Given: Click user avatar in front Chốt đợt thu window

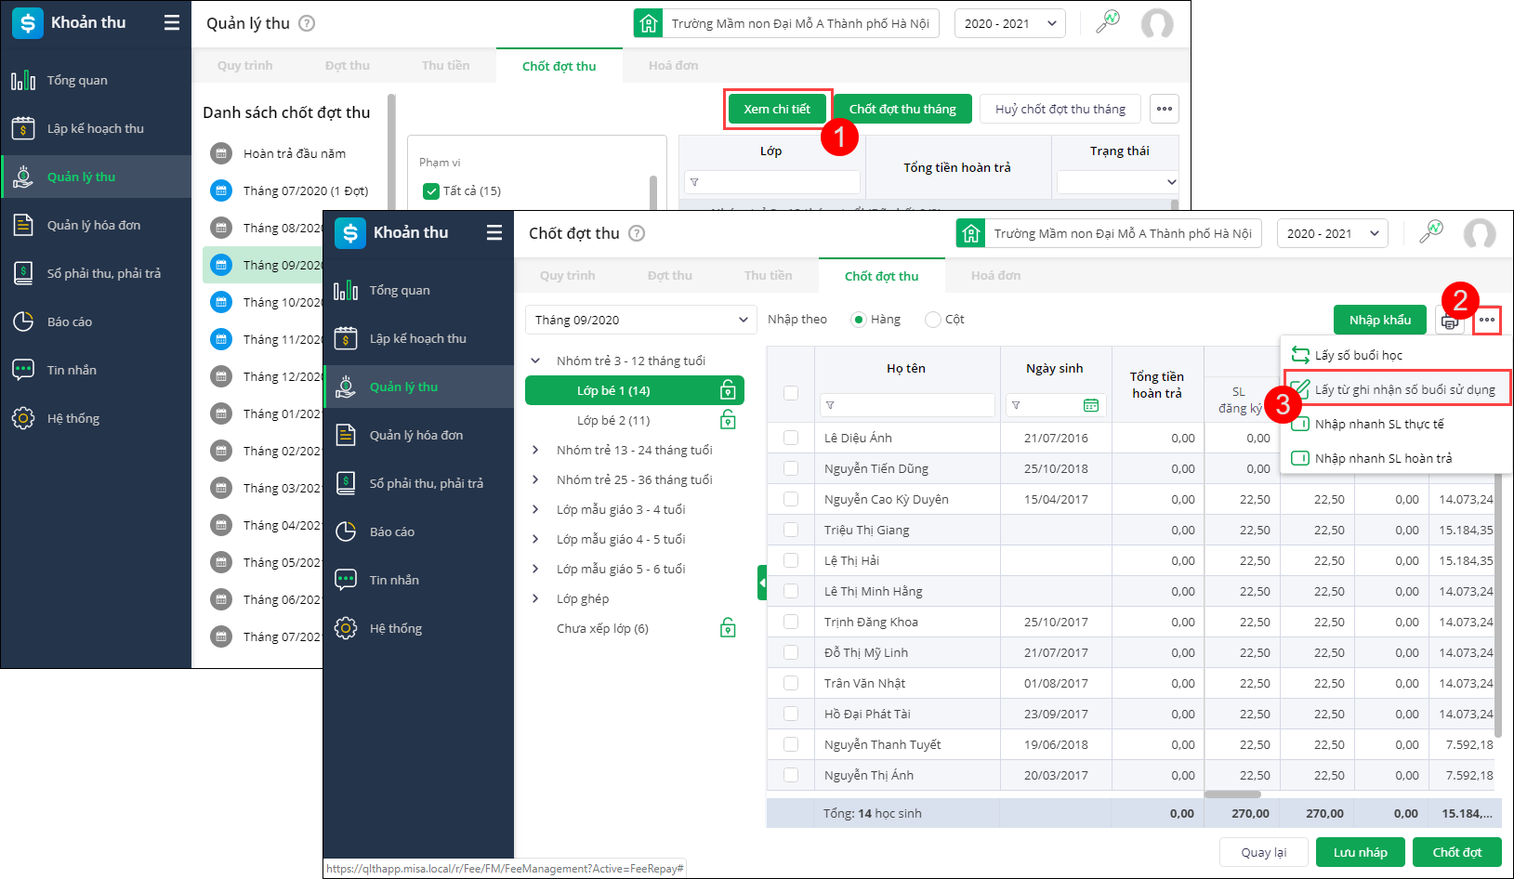Looking at the screenshot, I should 1480,233.
